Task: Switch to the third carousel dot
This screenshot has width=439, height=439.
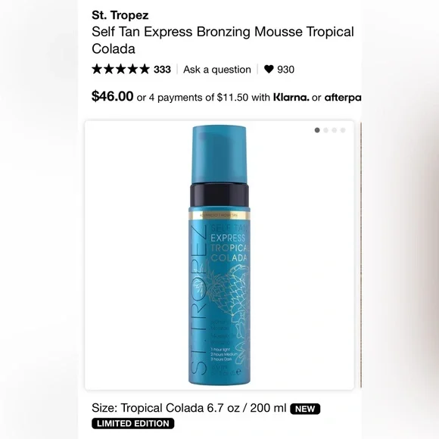Action: (335, 130)
